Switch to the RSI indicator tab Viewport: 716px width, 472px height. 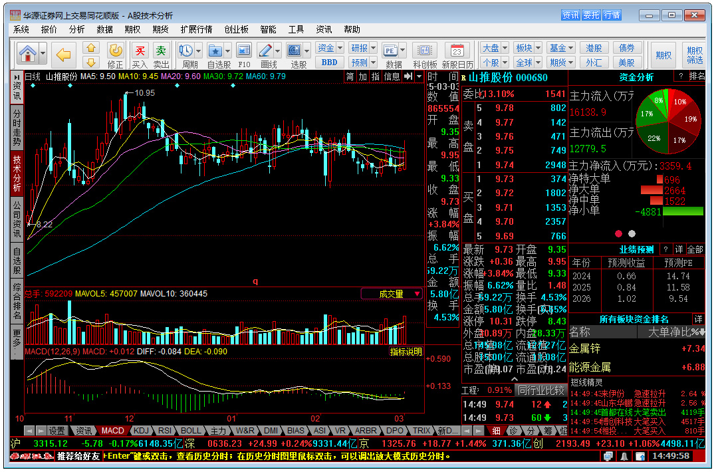tap(164, 431)
